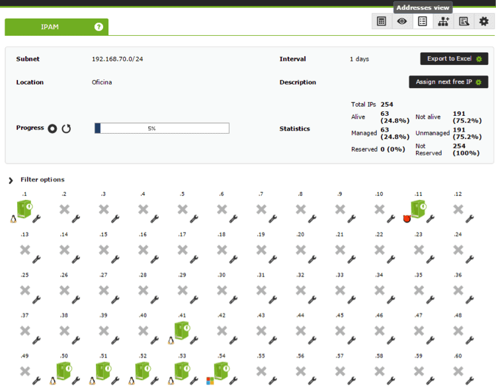Open the search list toolbar icon
The image size is (496, 390).
click(x=464, y=22)
